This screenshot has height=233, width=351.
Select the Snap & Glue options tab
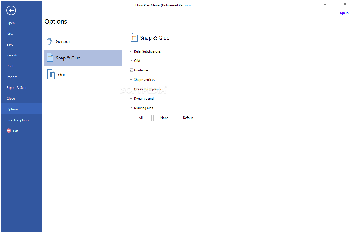(x=83, y=58)
